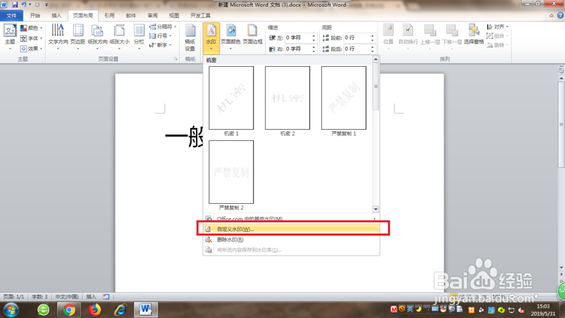Open the Windows Start menu
This screenshot has height=318, width=565.
pos(10,310)
